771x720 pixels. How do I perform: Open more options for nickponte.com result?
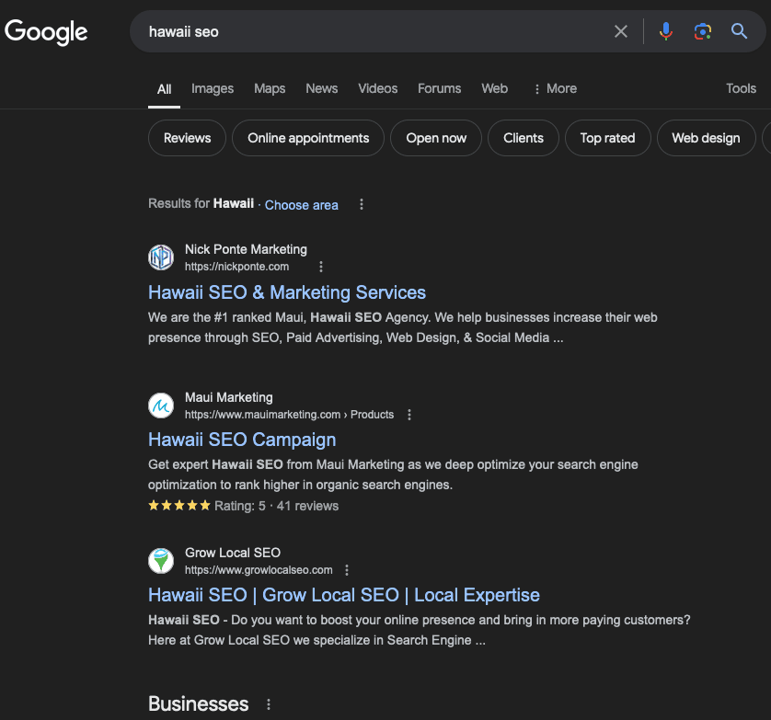click(321, 267)
